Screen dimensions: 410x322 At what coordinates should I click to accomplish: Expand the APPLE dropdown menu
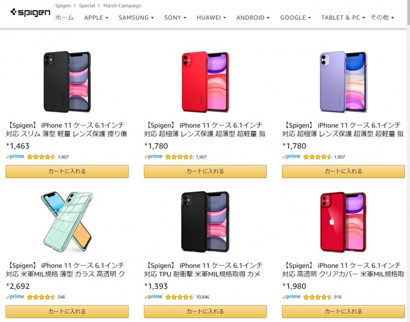point(96,18)
